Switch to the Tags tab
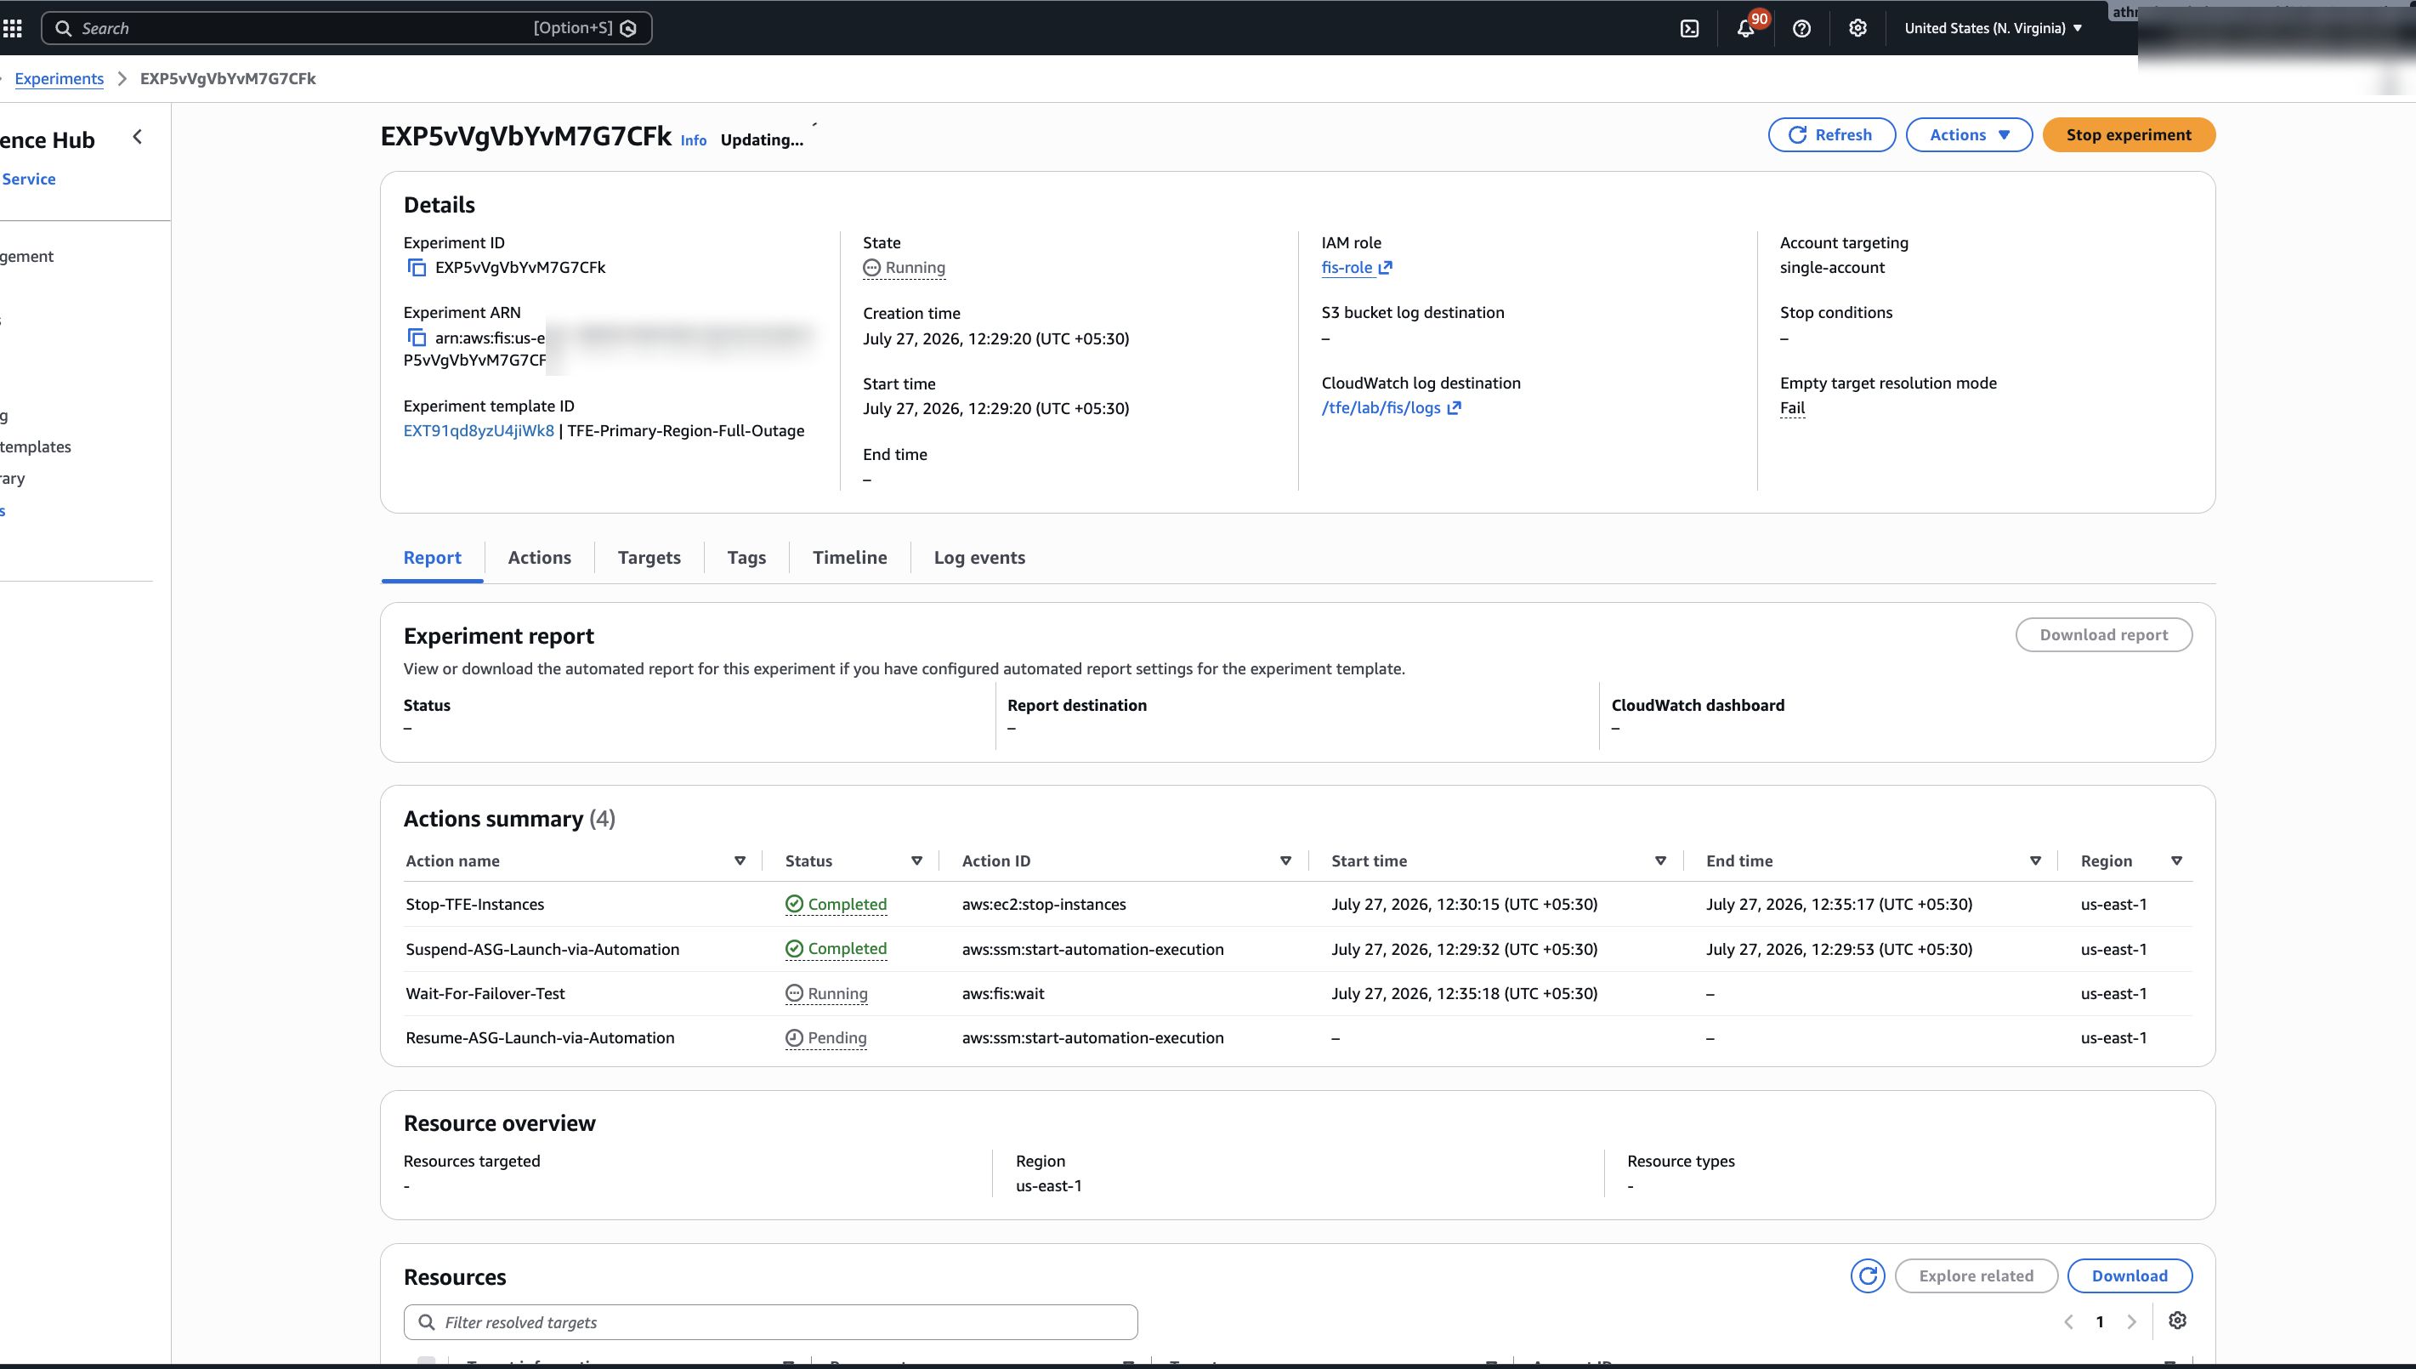Viewport: 2416px width, 1369px height. (746, 558)
